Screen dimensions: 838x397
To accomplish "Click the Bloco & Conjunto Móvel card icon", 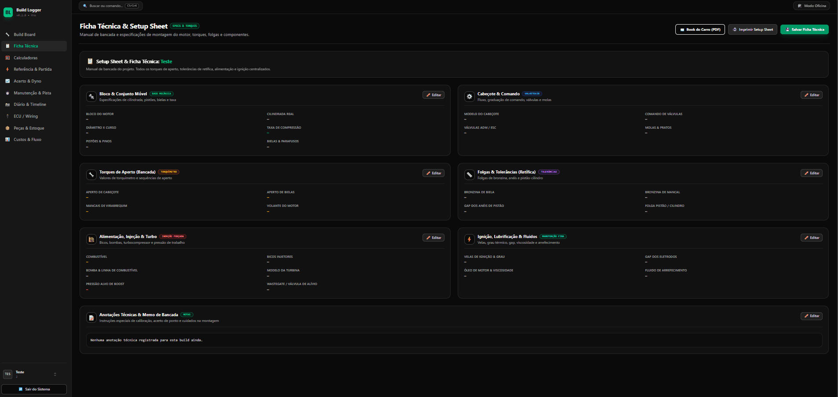I will coord(91,97).
